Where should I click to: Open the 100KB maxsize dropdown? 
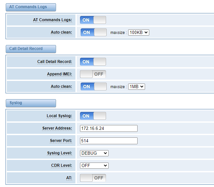click(139, 32)
